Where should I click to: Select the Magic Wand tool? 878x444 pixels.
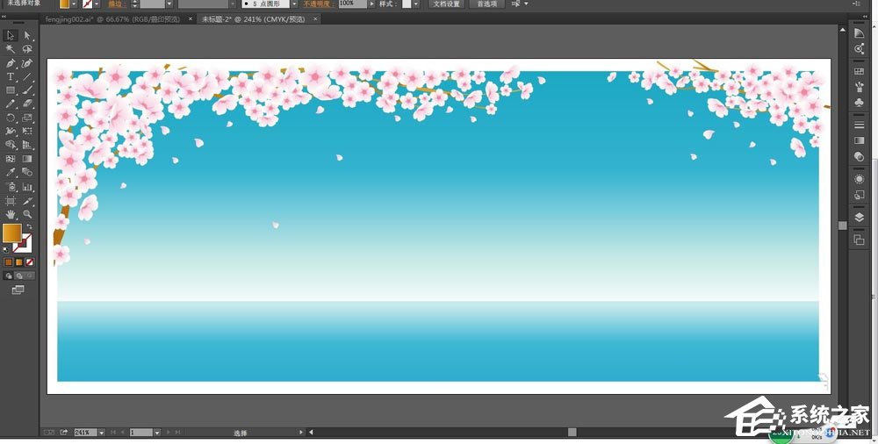[11, 50]
